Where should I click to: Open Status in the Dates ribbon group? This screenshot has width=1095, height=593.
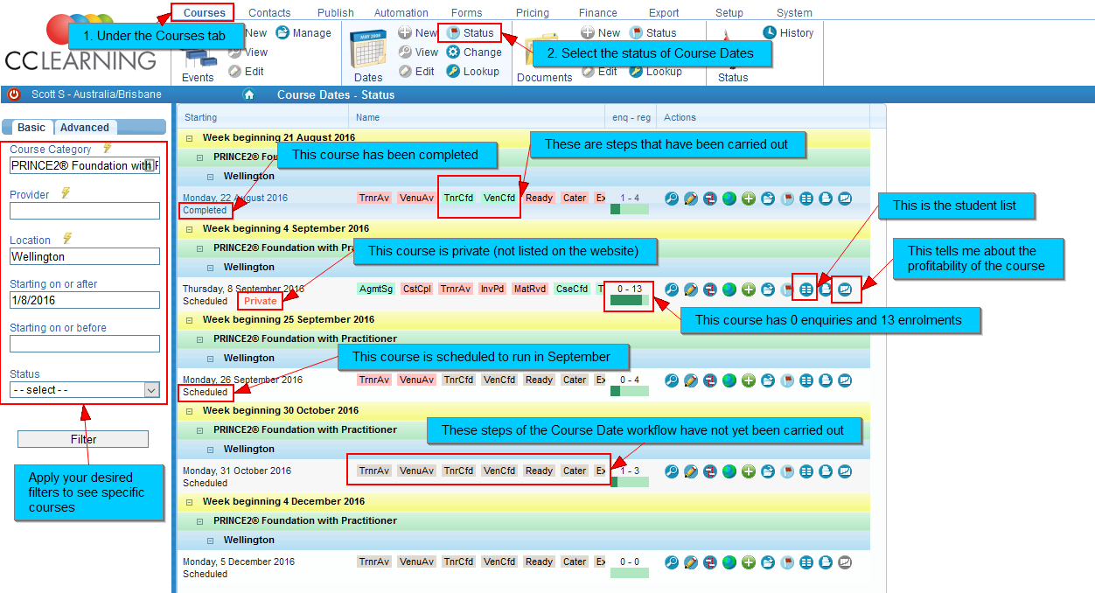[x=471, y=33]
